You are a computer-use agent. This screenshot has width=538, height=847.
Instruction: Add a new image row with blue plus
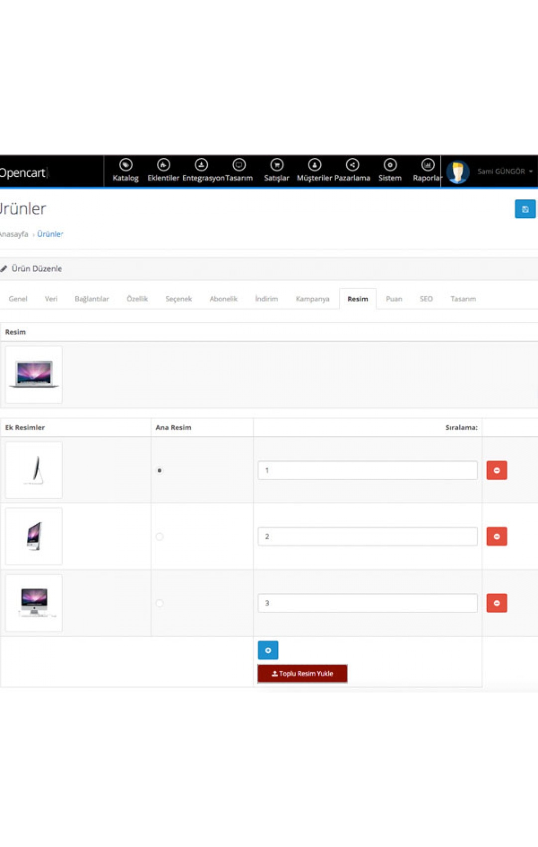point(268,650)
